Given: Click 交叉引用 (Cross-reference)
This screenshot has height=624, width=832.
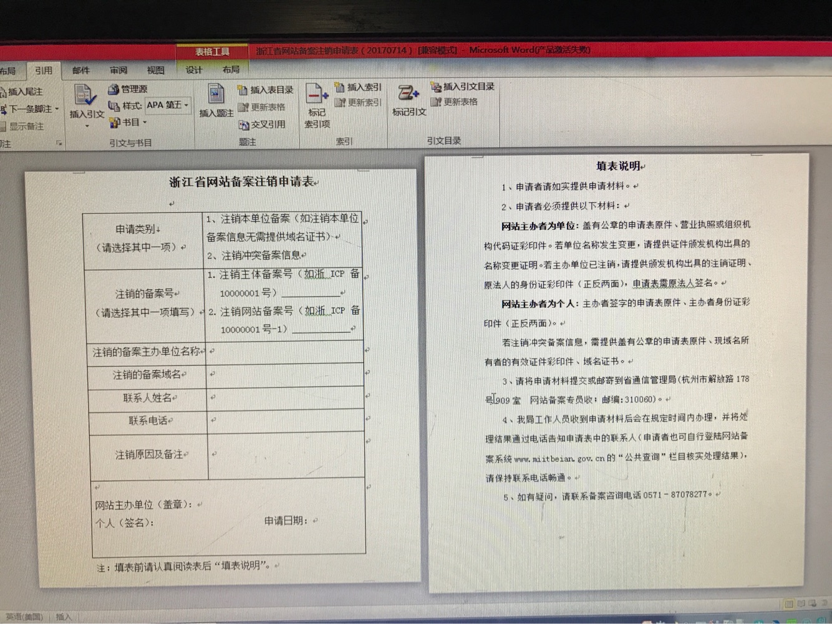Looking at the screenshot, I should tap(262, 125).
